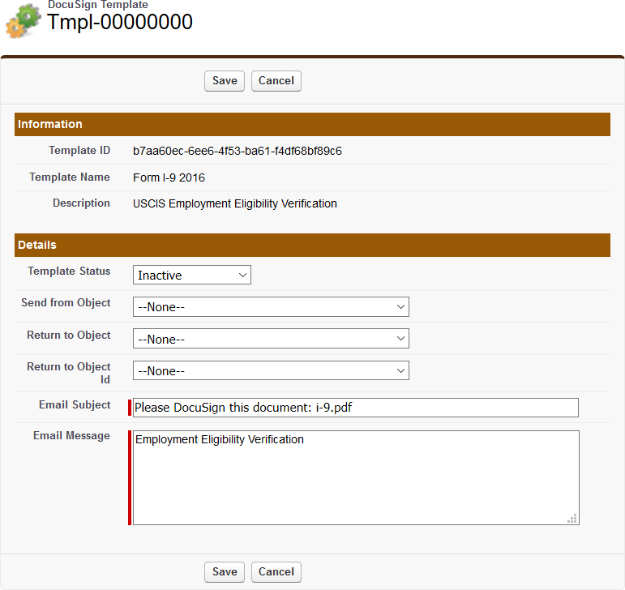Expand the Send from Object dropdown
This screenshot has height=590, width=625.
tap(271, 307)
